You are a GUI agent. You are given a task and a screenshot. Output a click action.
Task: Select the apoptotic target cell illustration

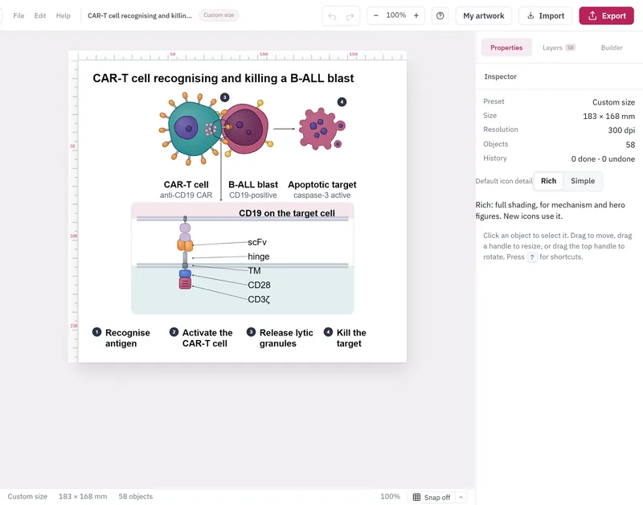[x=322, y=129]
